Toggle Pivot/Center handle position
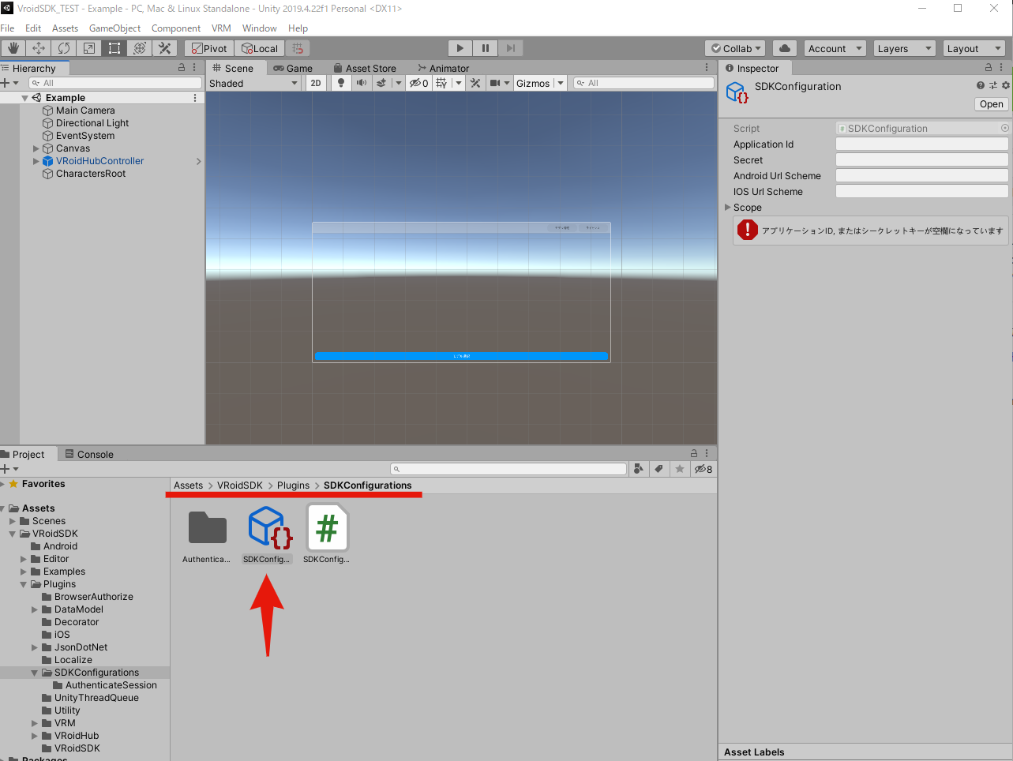 [x=209, y=48]
